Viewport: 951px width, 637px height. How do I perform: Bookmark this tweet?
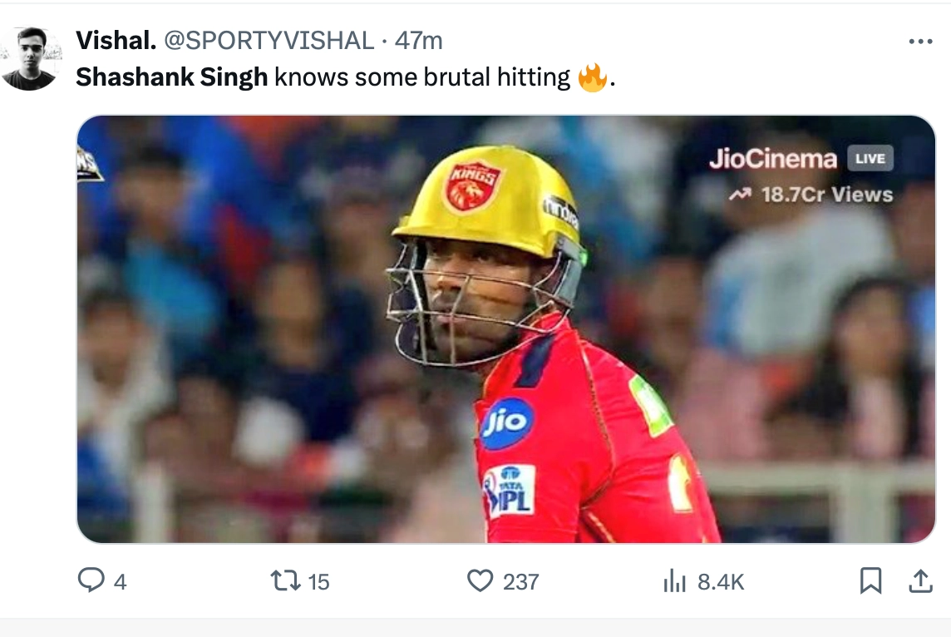[x=870, y=580]
